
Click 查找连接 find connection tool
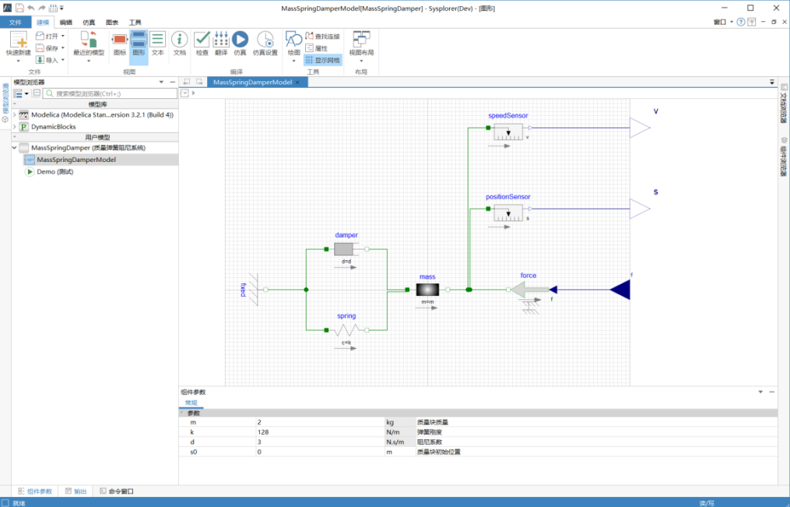pos(322,36)
